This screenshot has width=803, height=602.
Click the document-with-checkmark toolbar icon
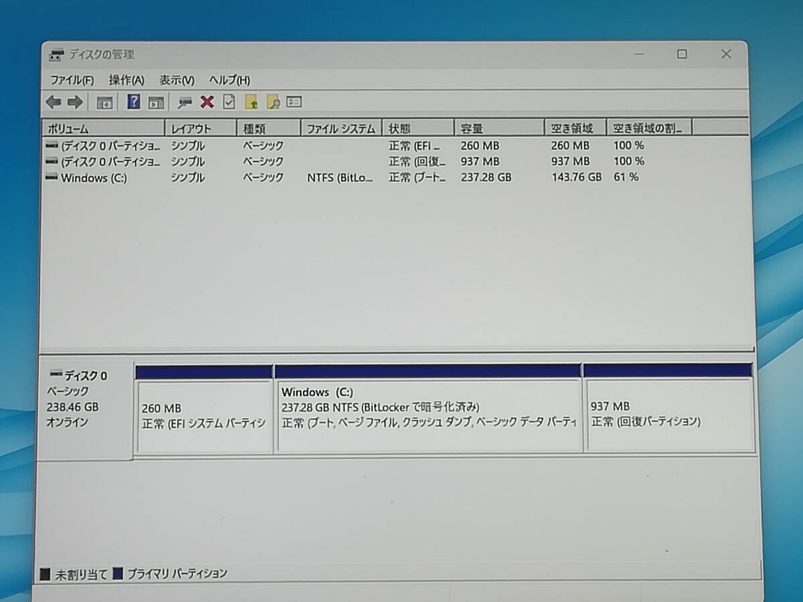[x=228, y=102]
